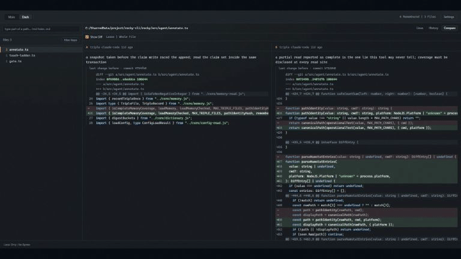Switch diff view to Whole File

(x=127, y=37)
